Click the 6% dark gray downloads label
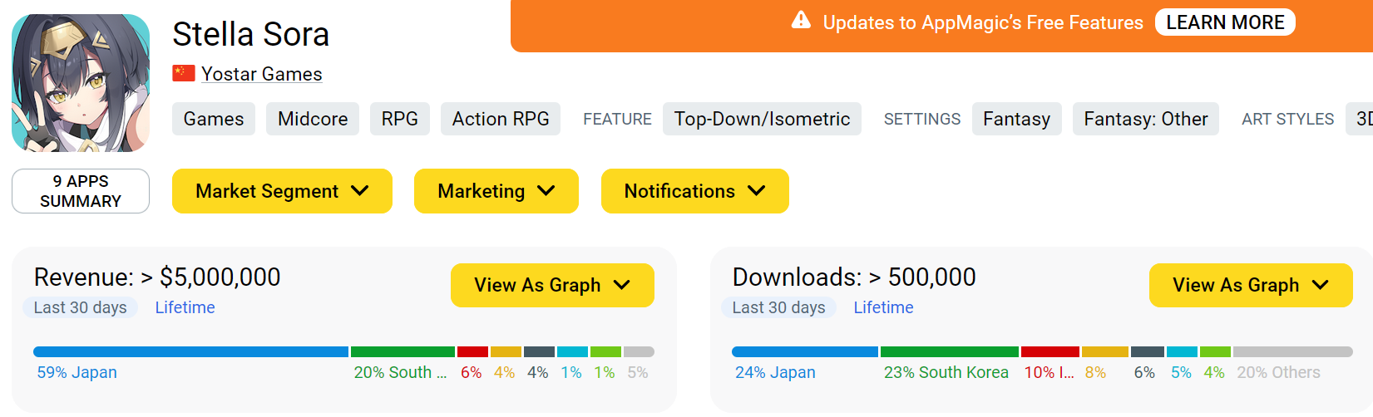 1144,372
